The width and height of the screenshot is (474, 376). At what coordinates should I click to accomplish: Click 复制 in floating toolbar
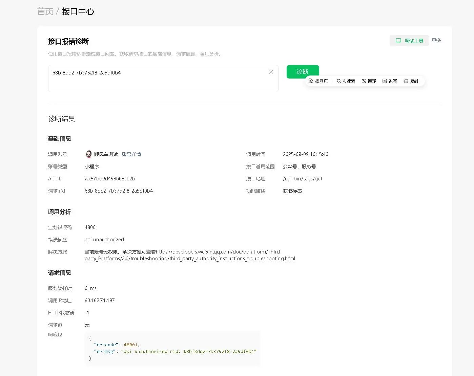(411, 81)
